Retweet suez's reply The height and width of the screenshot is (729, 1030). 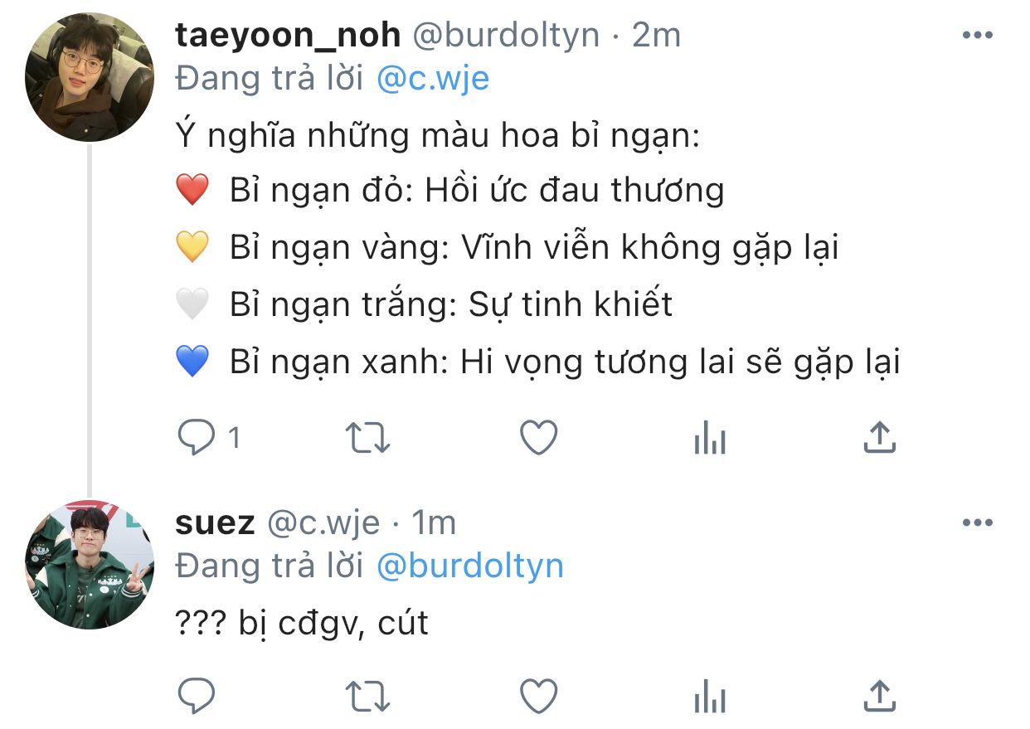coord(367,697)
